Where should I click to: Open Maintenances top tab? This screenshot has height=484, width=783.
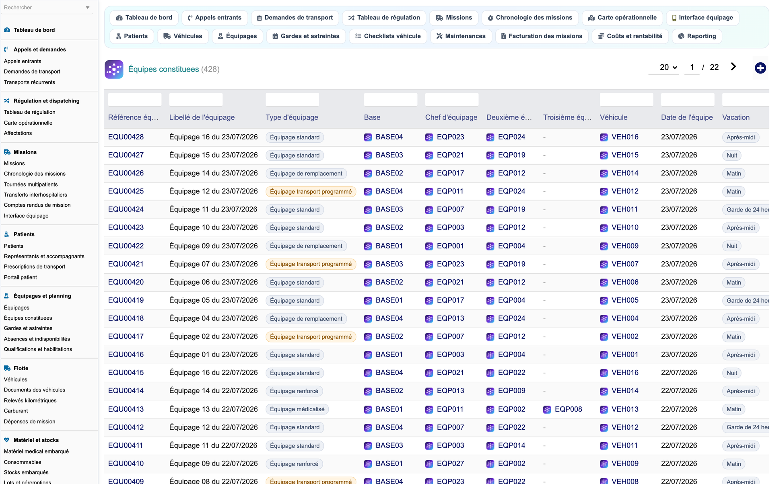461,36
